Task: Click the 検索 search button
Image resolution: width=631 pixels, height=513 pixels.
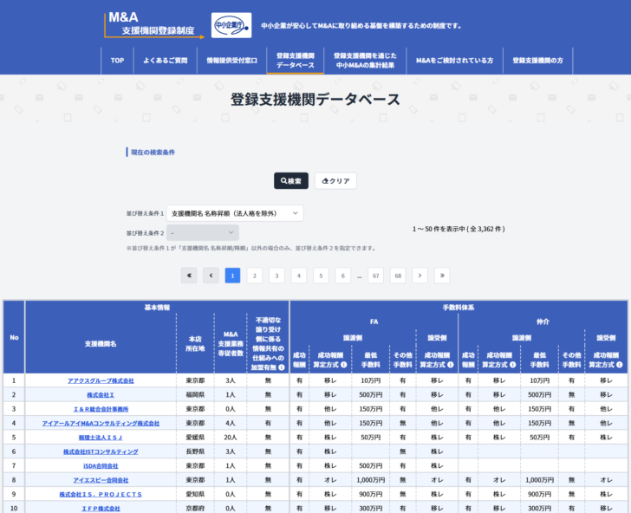Action: coord(291,180)
